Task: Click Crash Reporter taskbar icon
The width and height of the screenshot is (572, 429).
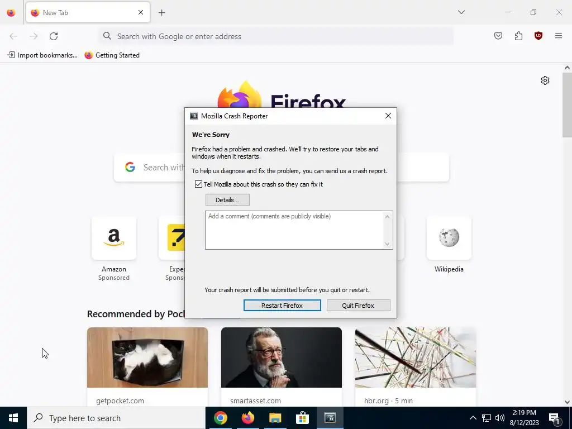Action: click(x=330, y=418)
